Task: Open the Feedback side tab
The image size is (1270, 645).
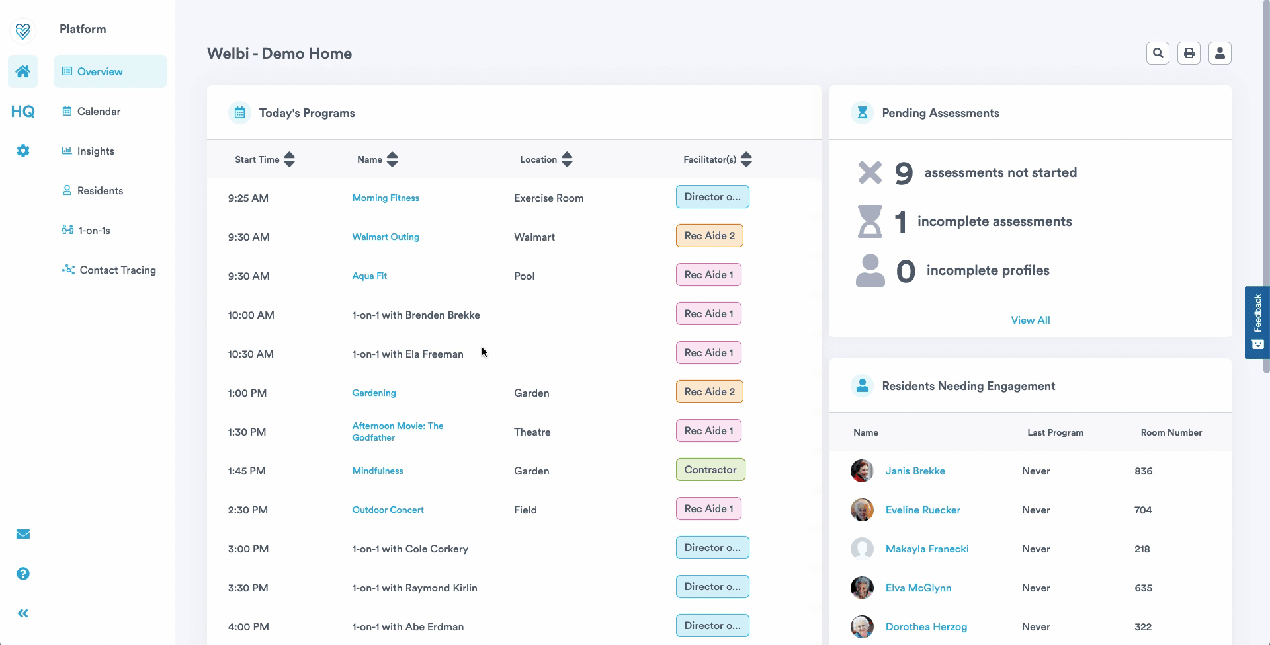Action: tap(1257, 322)
